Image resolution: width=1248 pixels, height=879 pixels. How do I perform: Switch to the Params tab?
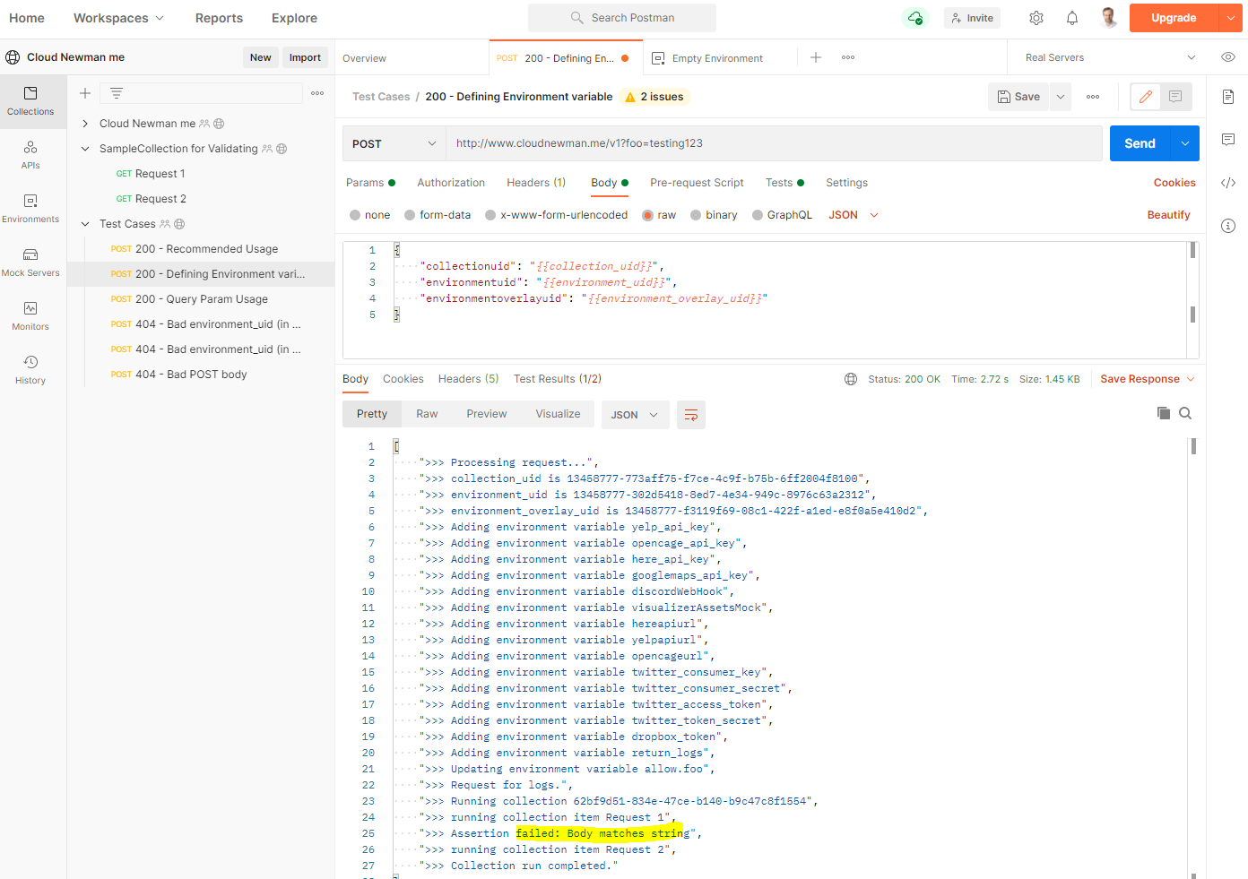click(x=370, y=183)
